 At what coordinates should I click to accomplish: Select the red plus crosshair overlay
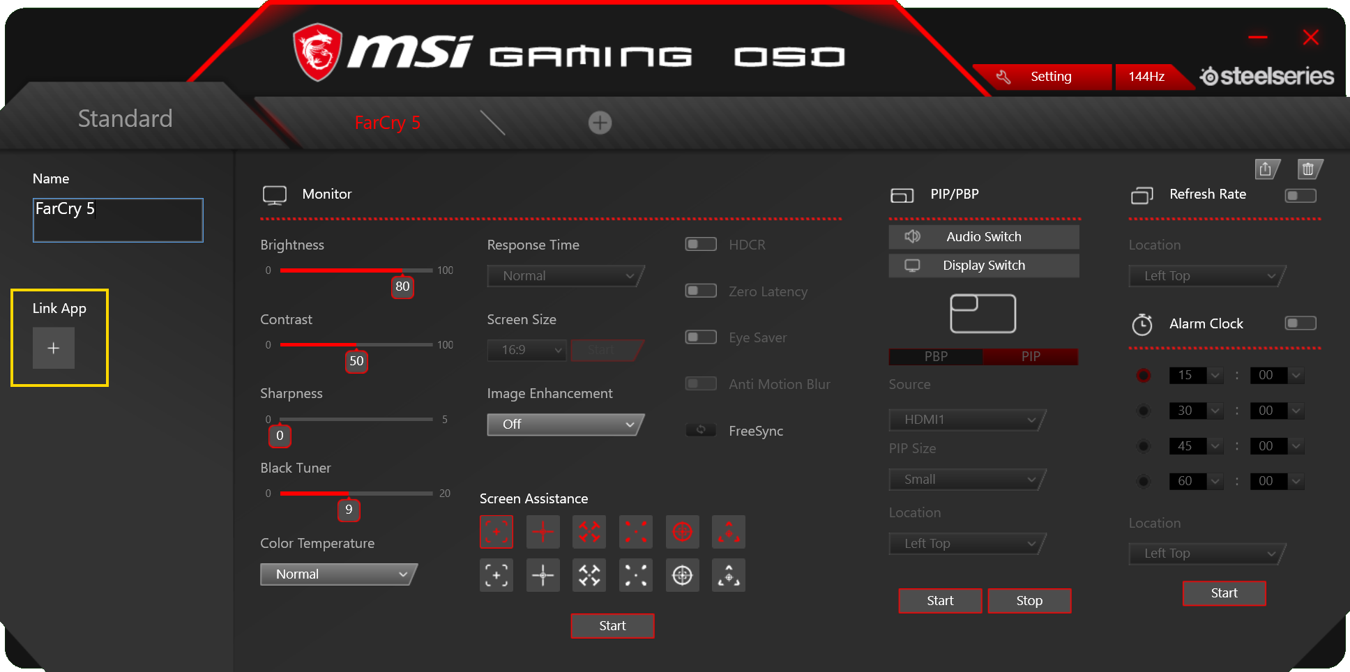(543, 533)
